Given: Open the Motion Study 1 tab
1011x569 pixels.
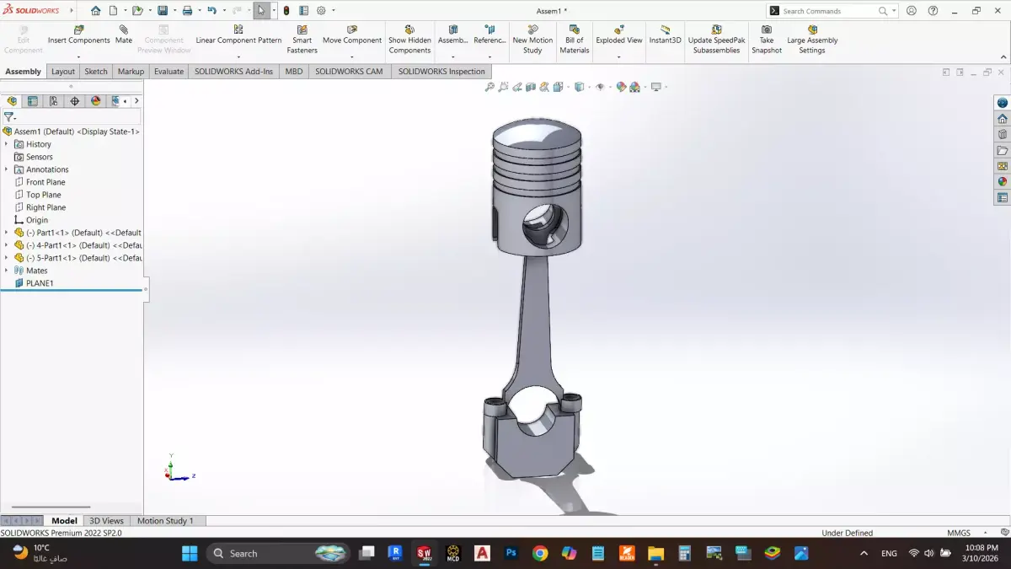Looking at the screenshot, I should (166, 520).
